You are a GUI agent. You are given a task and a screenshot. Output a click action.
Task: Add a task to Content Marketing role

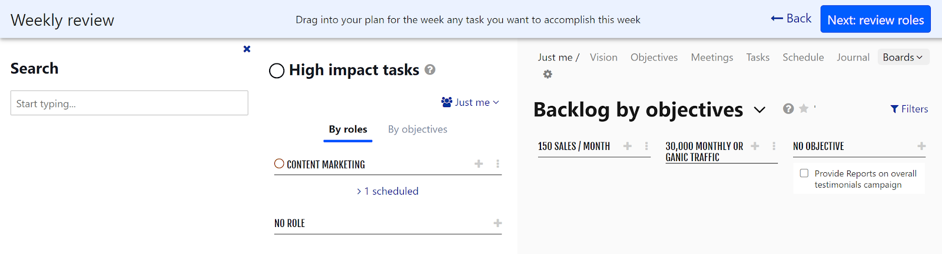[479, 164]
